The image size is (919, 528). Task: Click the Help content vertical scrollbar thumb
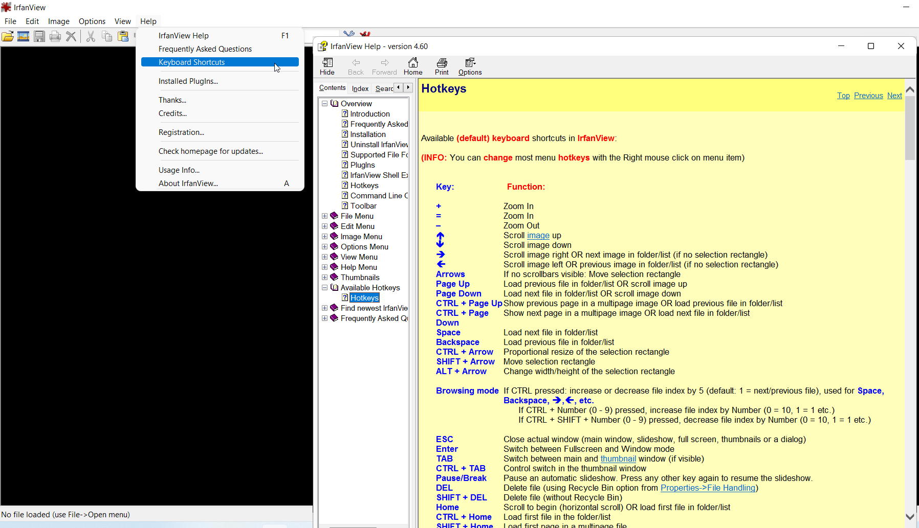pos(910,128)
